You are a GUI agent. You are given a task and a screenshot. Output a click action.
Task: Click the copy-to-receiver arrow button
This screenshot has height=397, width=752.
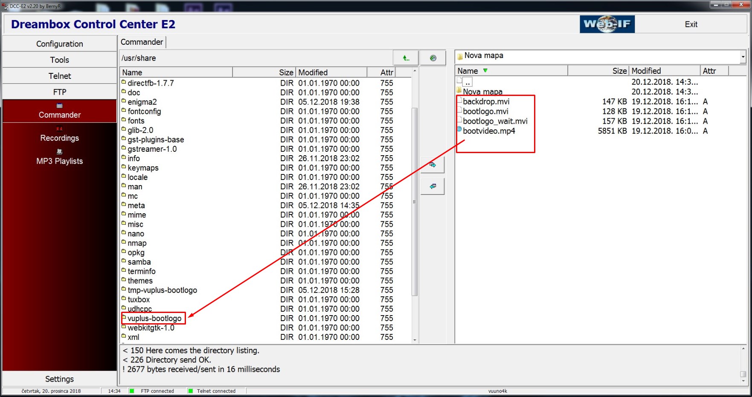pyautogui.click(x=433, y=186)
